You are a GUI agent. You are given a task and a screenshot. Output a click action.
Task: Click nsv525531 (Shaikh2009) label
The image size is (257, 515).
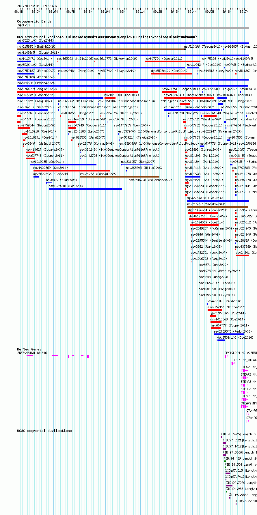198,101
